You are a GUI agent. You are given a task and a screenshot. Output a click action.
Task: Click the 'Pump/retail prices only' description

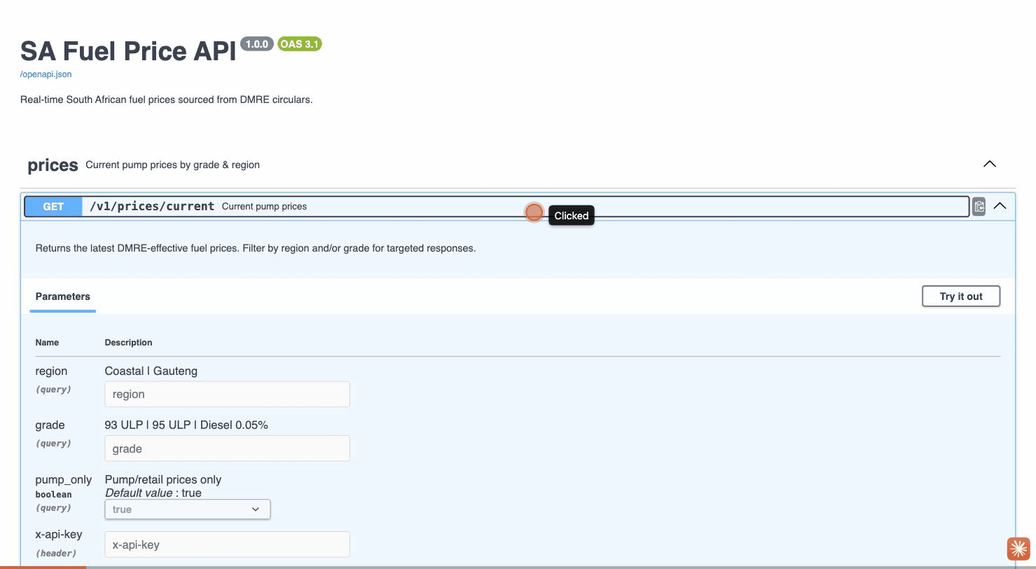(163, 479)
